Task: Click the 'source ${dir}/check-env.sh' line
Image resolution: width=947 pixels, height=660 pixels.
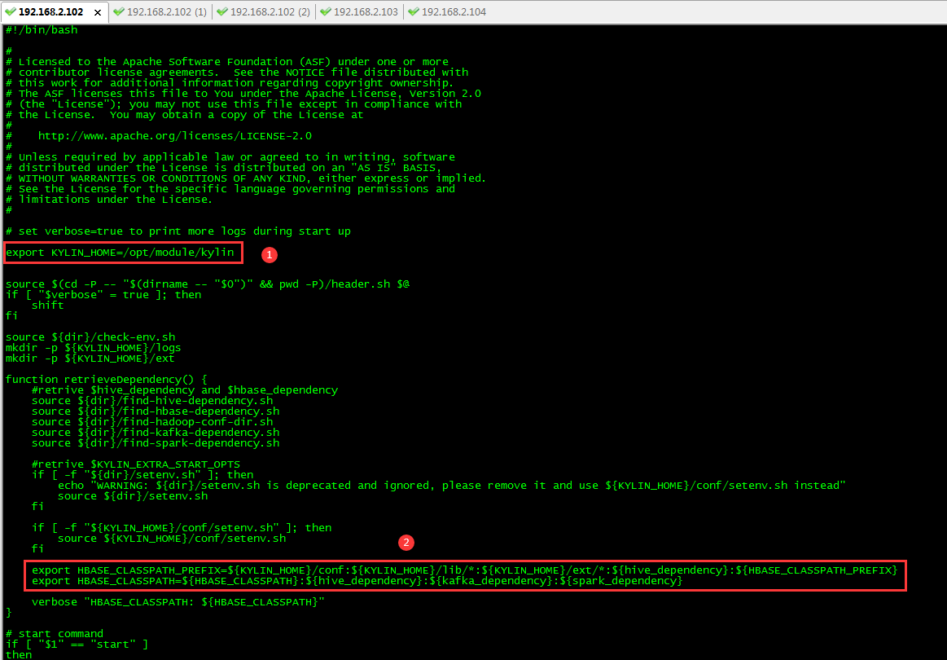Action: tap(90, 337)
